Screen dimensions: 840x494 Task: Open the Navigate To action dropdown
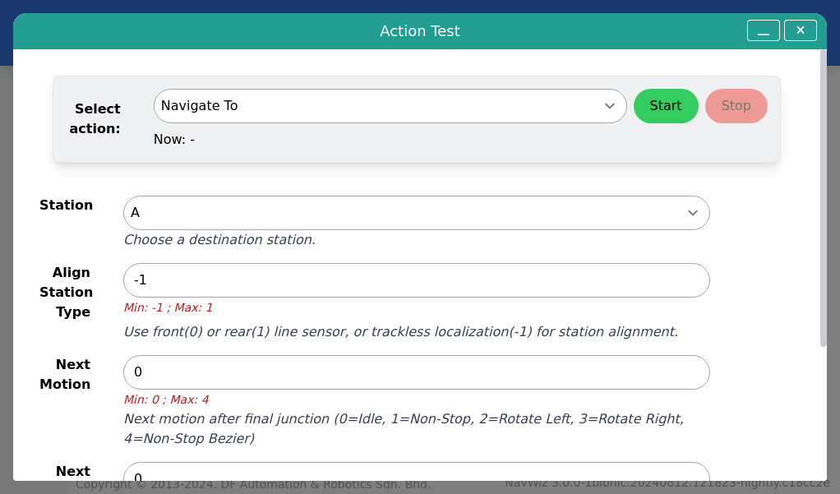(390, 106)
